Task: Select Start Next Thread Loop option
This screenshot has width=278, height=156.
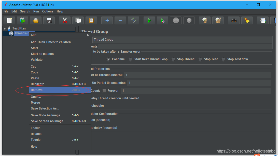Action: point(131,59)
